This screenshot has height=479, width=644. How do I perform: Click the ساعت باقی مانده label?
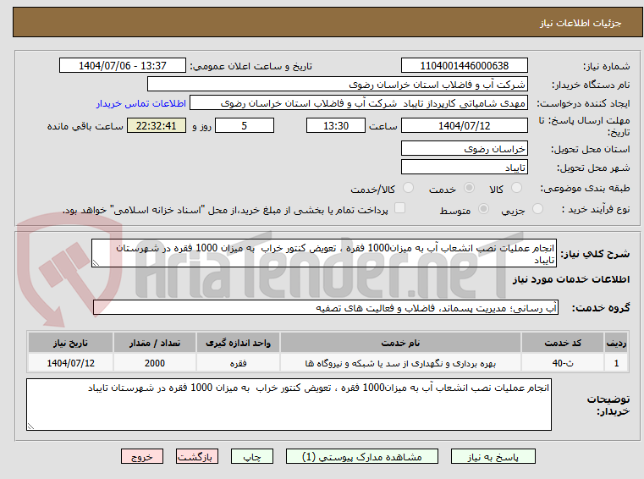pos(85,126)
